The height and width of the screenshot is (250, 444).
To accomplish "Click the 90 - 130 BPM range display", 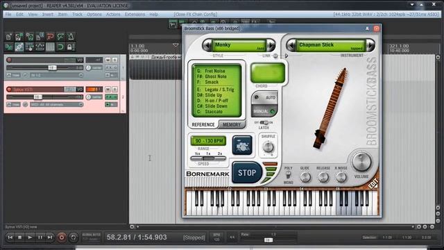I will tap(208, 141).
